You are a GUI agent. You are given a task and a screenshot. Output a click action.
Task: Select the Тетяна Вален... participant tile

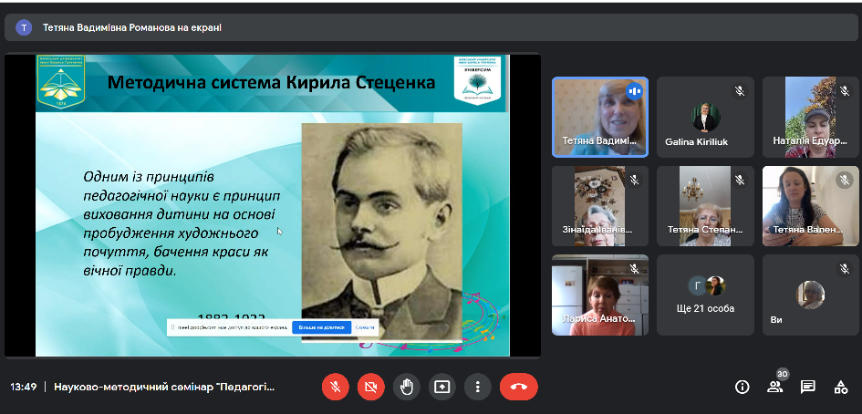(x=810, y=205)
